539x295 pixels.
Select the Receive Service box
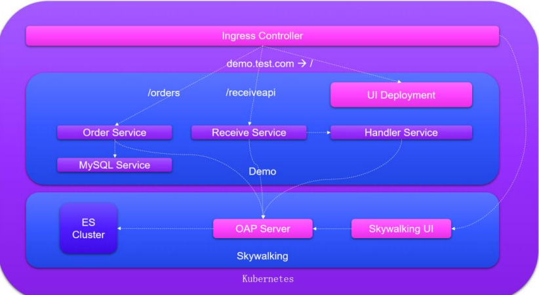[249, 133]
